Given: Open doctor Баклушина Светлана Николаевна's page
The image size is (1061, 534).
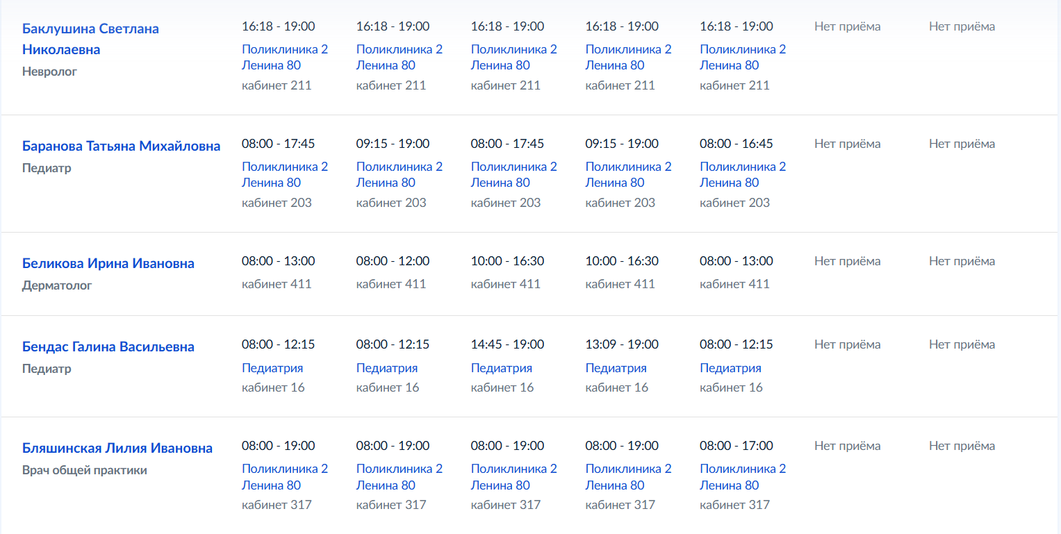Looking at the screenshot, I should 90,39.
